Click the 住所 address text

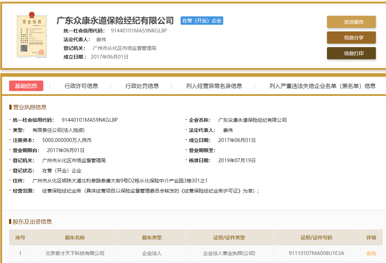click(x=120, y=181)
